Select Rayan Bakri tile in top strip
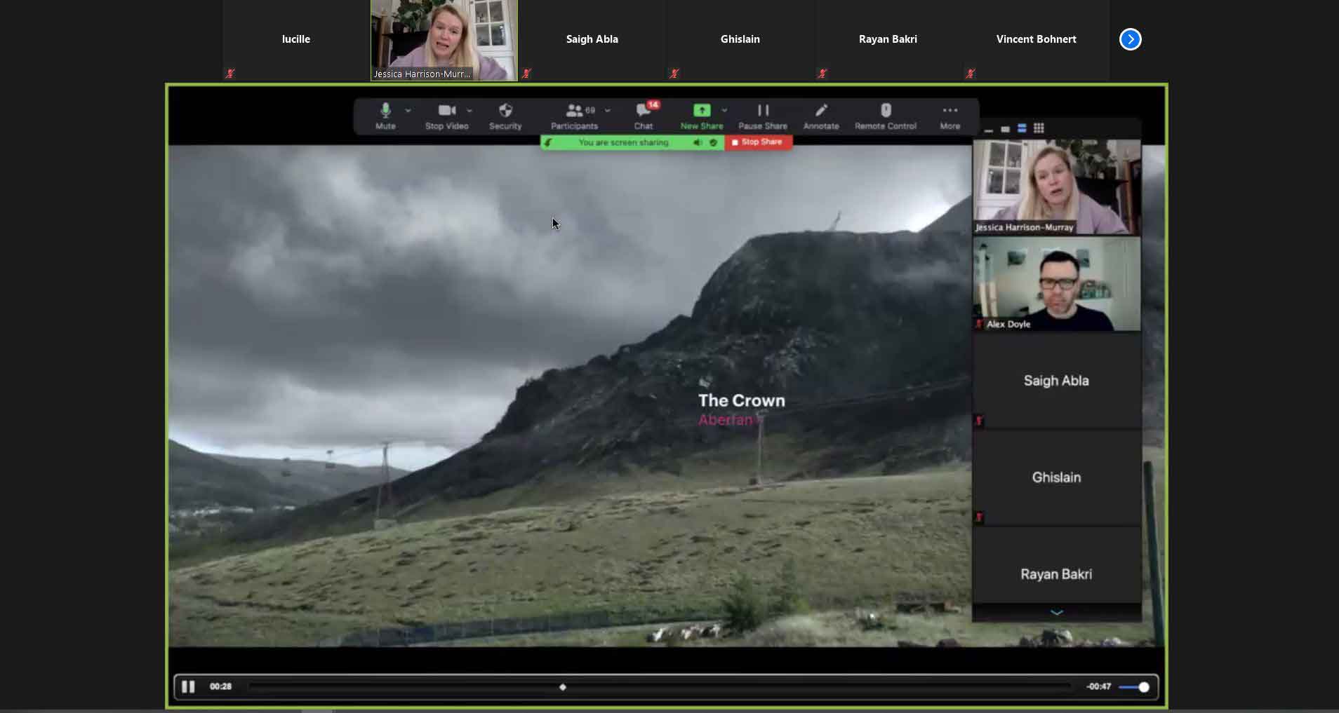 [x=888, y=40]
